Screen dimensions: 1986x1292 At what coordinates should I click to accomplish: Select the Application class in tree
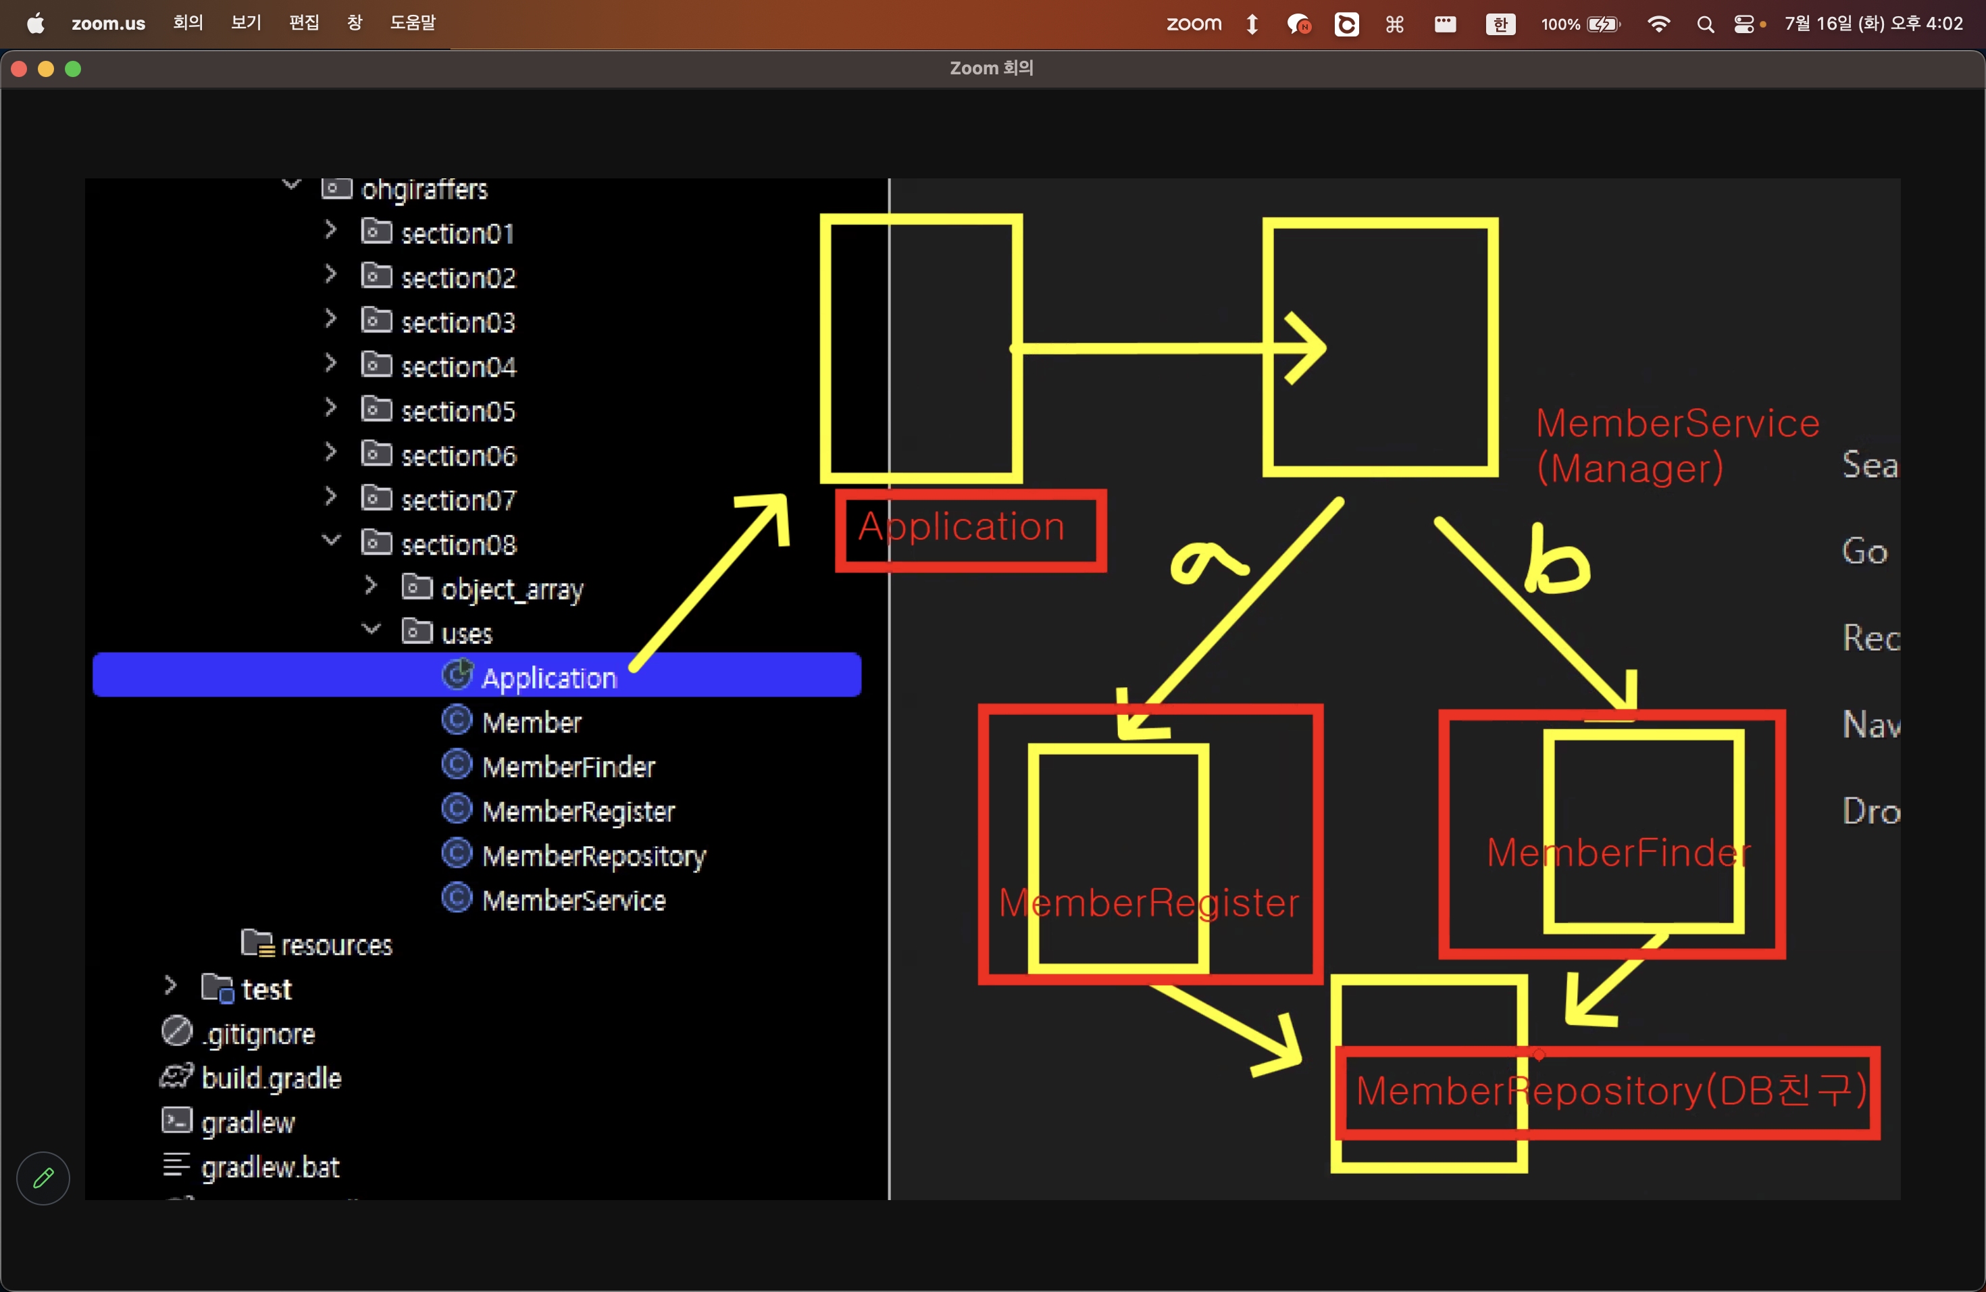[549, 678]
